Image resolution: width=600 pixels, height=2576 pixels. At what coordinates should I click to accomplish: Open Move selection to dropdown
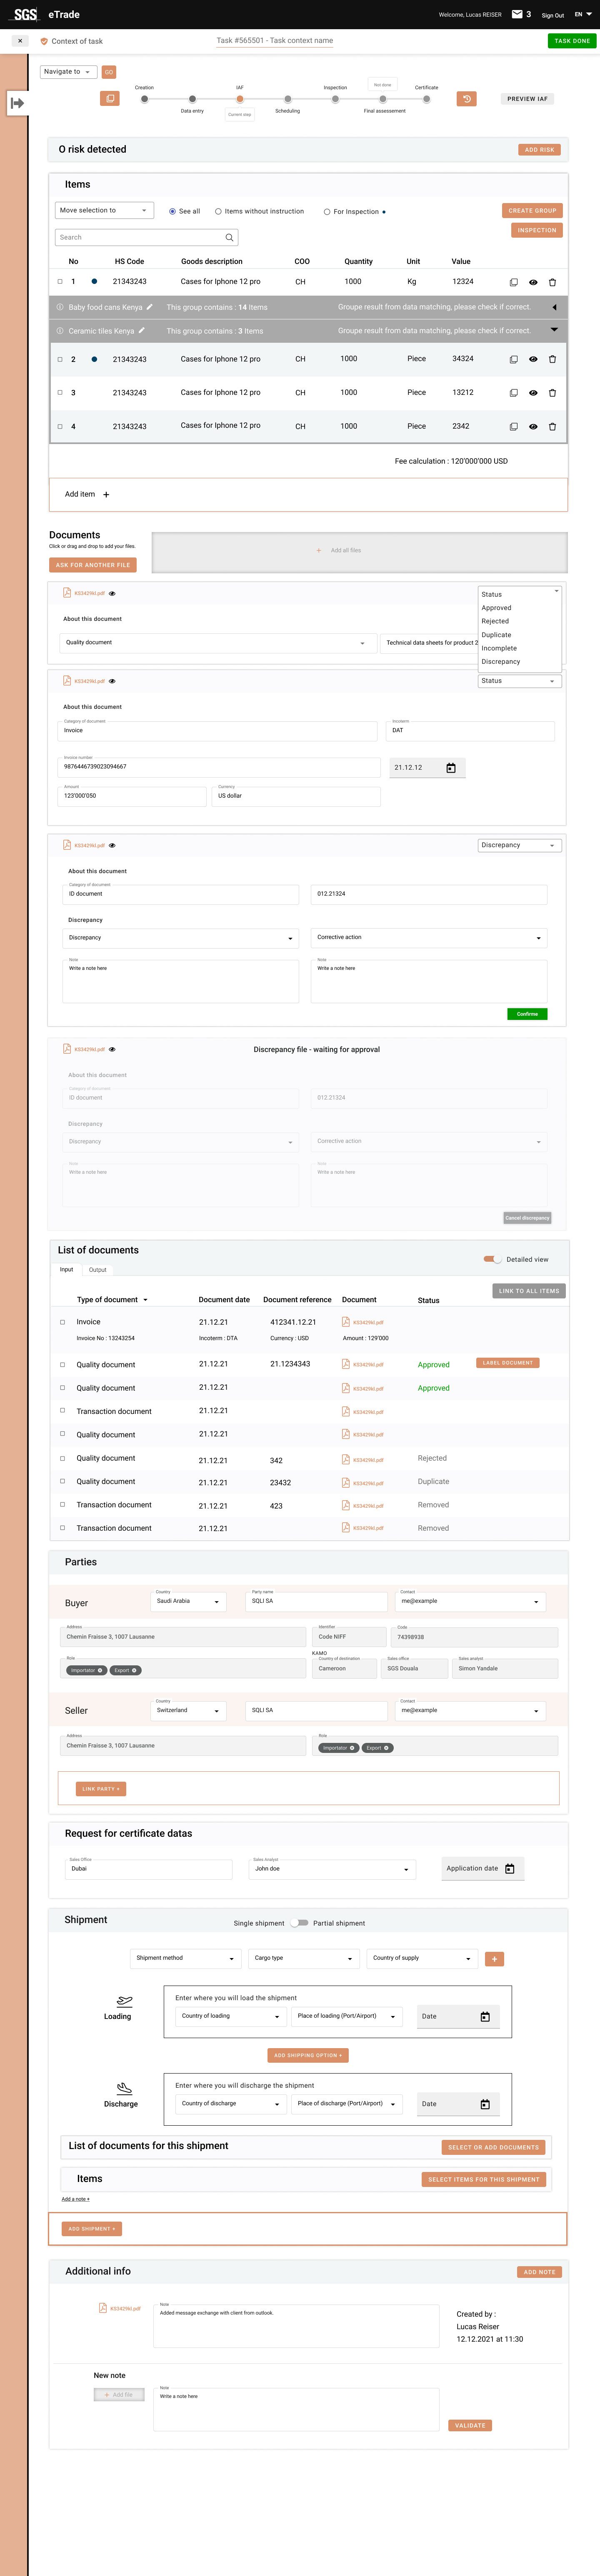[x=105, y=211]
